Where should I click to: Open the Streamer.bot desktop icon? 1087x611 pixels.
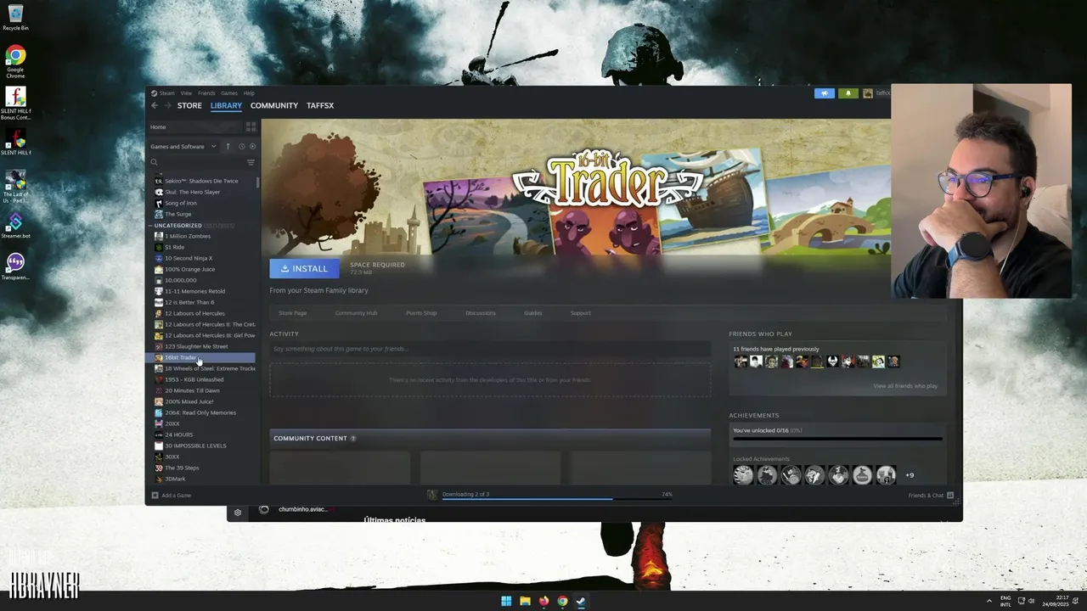pos(15,226)
